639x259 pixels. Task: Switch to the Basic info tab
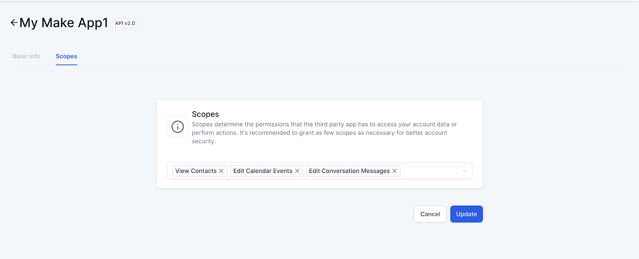tap(26, 56)
